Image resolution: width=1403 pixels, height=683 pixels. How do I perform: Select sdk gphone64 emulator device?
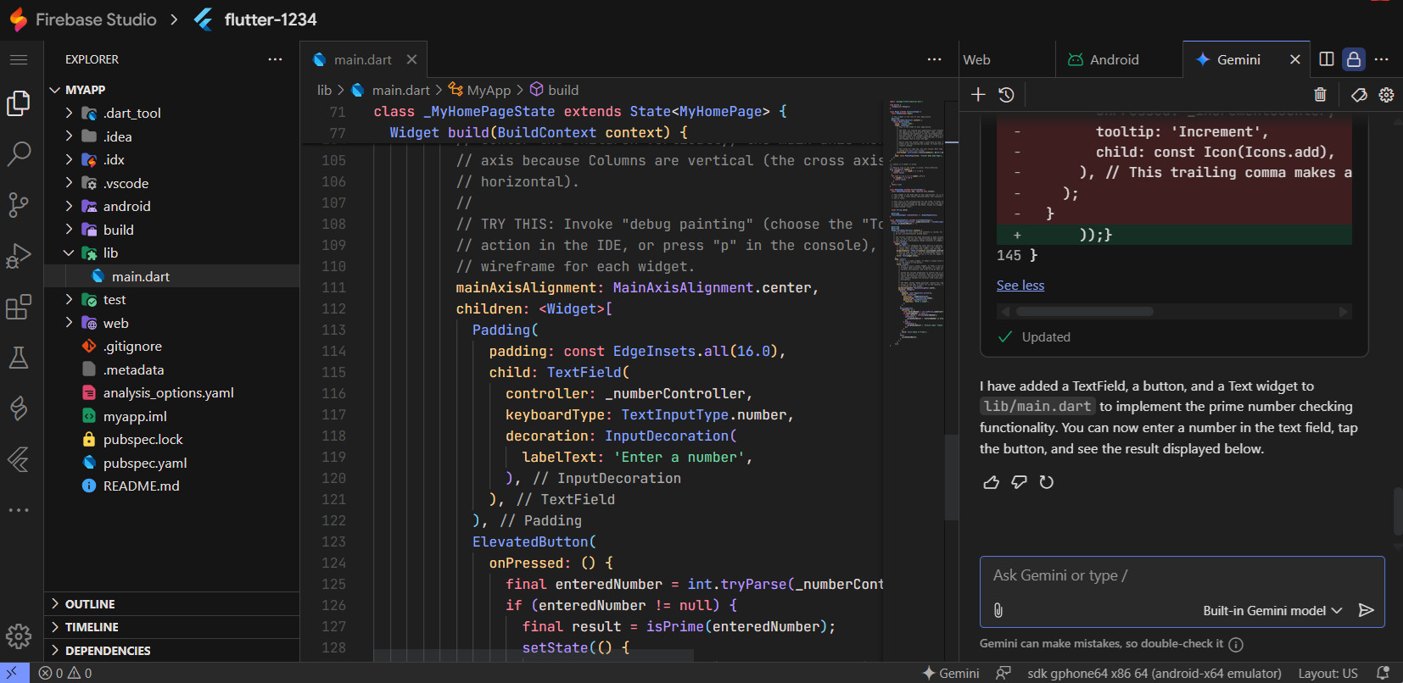[x=1154, y=673]
